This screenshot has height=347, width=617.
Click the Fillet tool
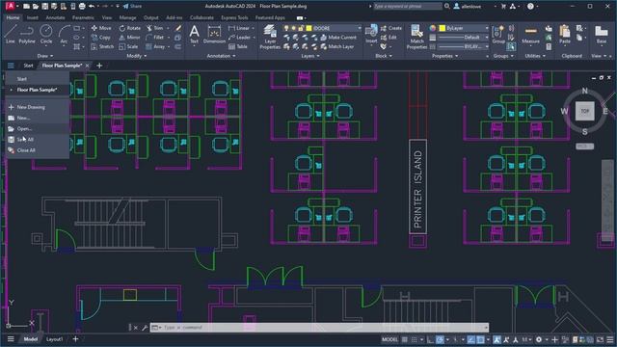(x=154, y=38)
